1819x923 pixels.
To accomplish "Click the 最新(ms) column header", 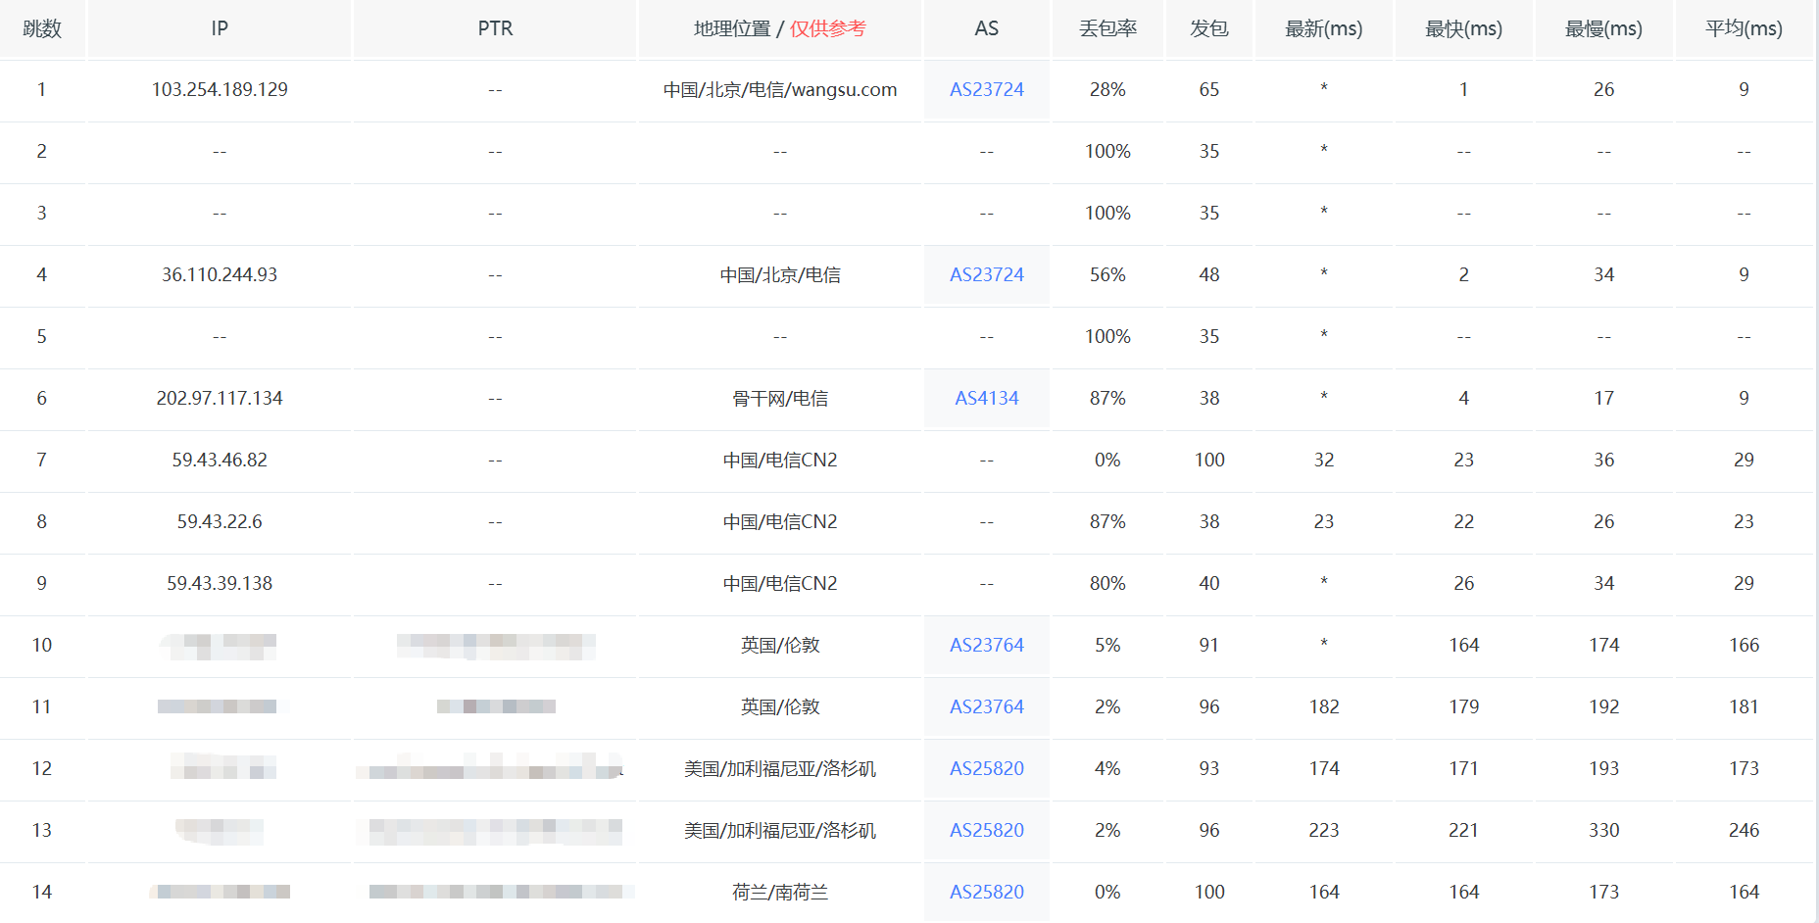I will click(x=1324, y=28).
